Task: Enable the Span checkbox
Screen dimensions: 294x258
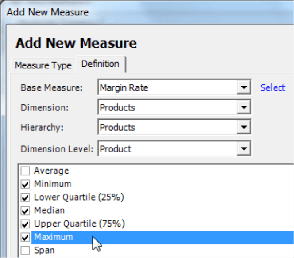Action: click(x=25, y=250)
